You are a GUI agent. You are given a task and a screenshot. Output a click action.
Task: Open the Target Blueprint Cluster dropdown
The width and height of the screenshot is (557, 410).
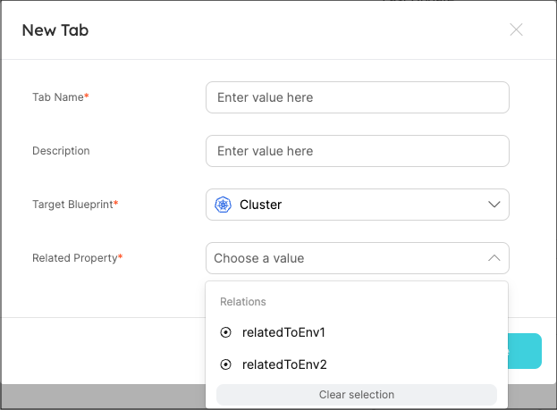358,205
